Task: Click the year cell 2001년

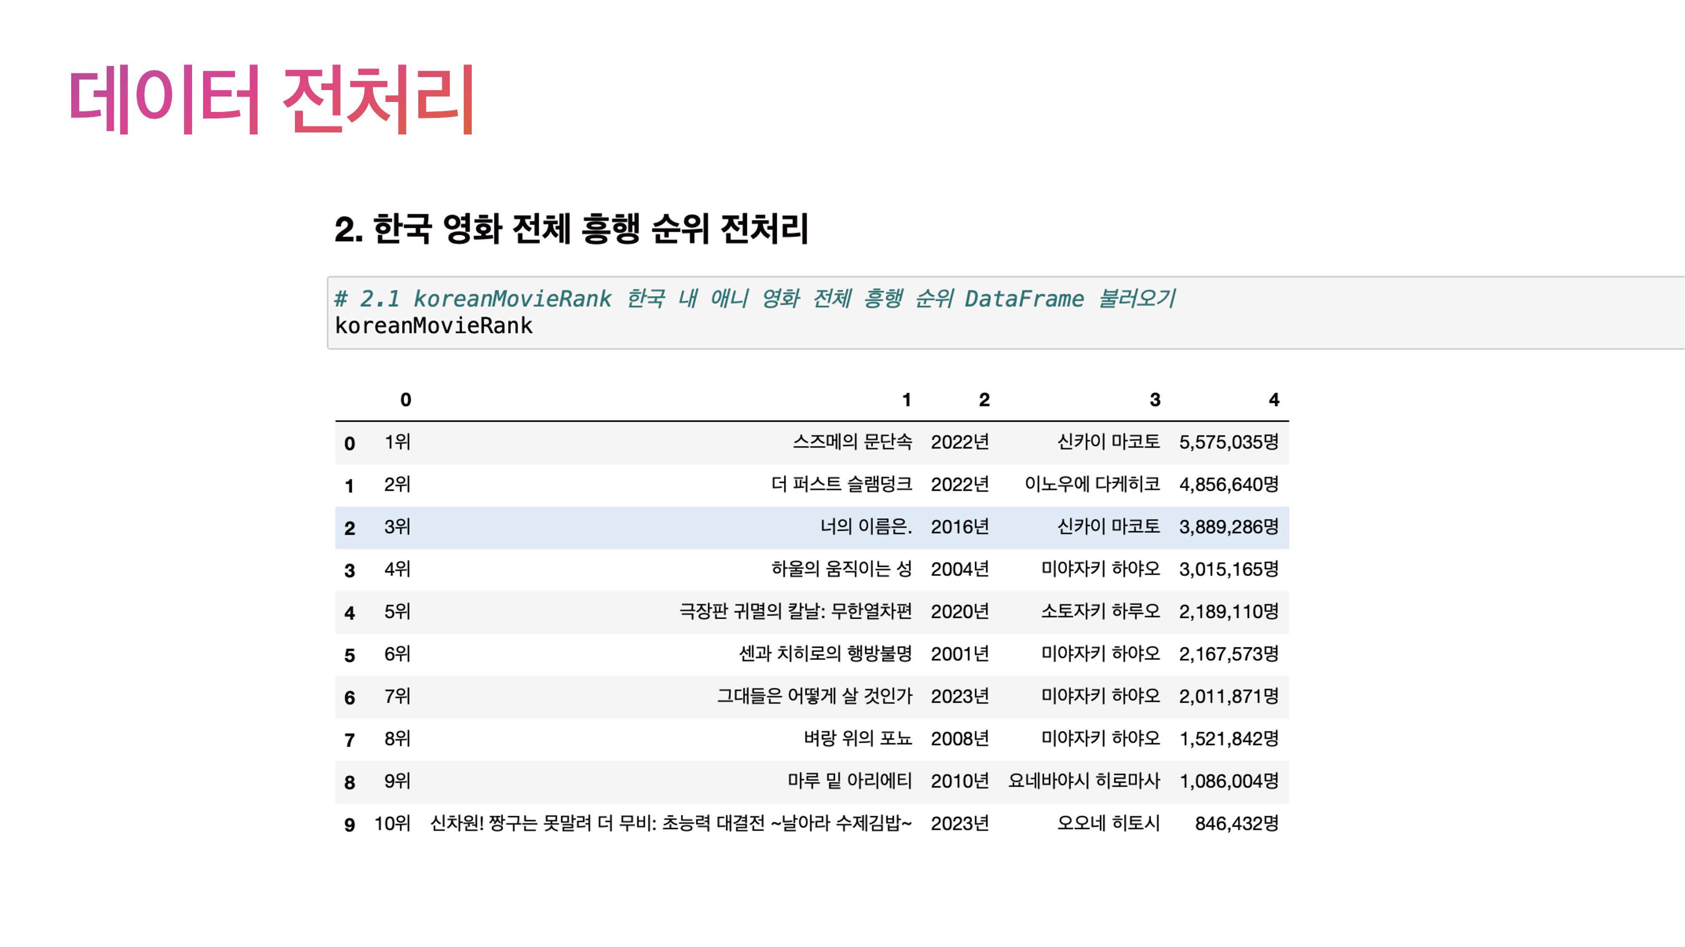Action: [959, 654]
